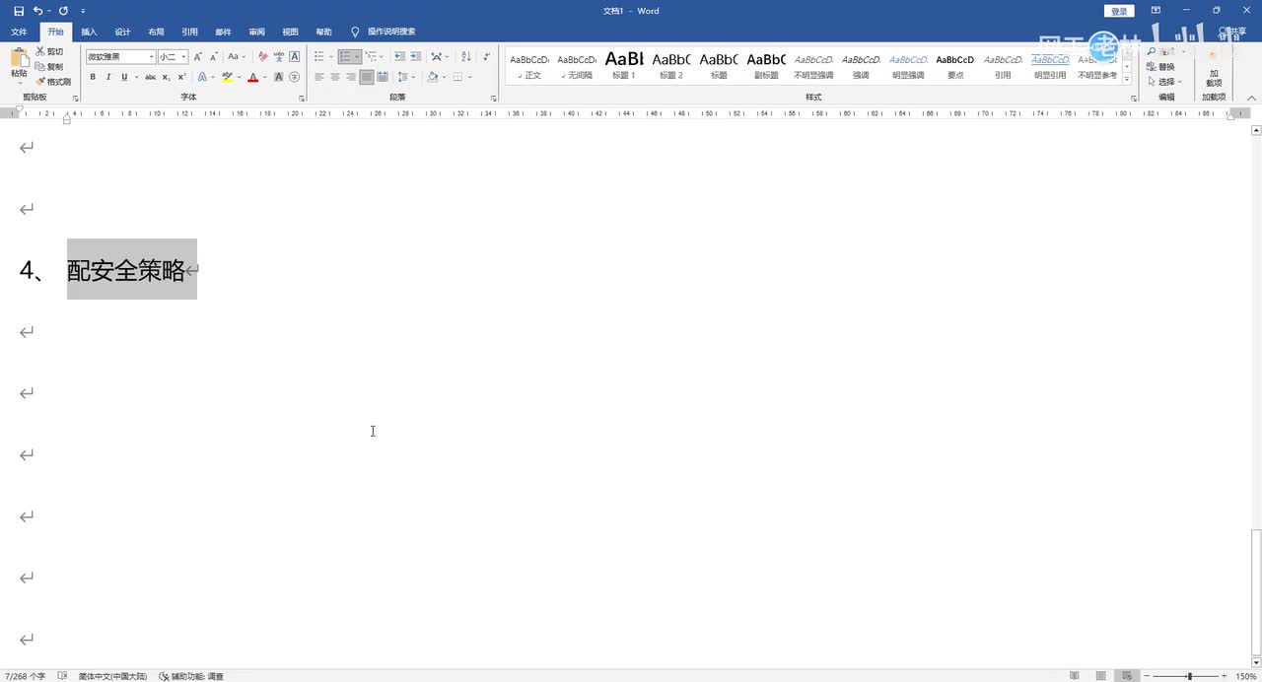Toggle subscript formatting

(x=168, y=77)
